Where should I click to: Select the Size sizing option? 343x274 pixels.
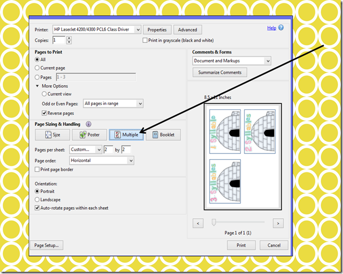point(53,135)
